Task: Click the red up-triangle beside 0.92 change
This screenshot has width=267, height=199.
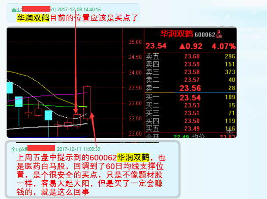Action: click(182, 46)
